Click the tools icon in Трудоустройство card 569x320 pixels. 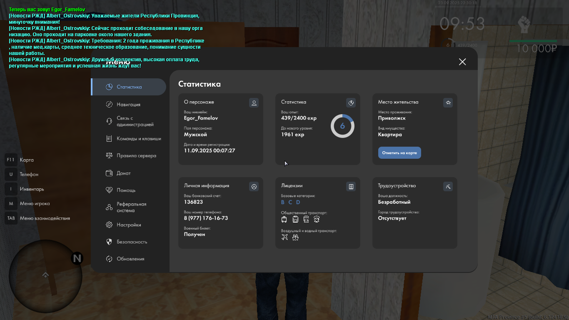(448, 186)
